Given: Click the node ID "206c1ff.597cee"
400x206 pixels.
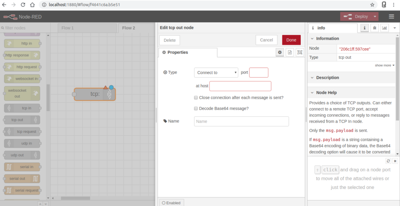Looking at the screenshot, I should (x=355, y=49).
